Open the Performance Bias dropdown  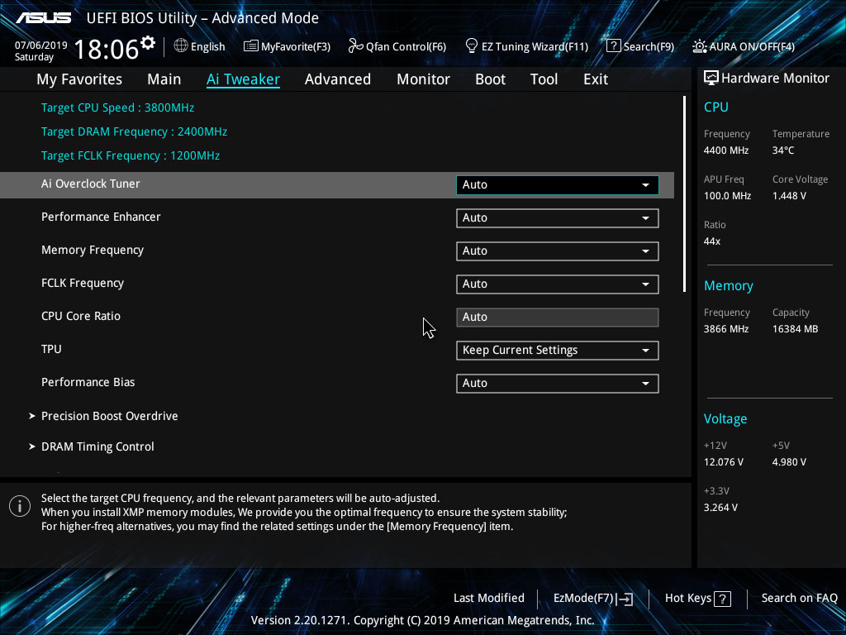pos(558,384)
